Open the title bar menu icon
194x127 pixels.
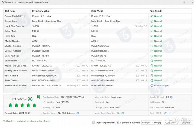coord(184,2)
